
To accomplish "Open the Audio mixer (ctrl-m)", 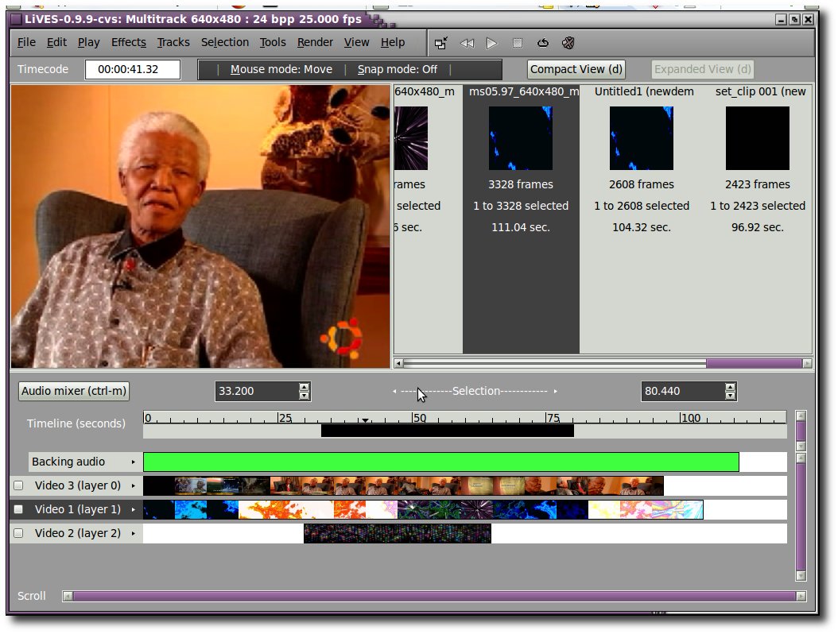I will 74,391.
